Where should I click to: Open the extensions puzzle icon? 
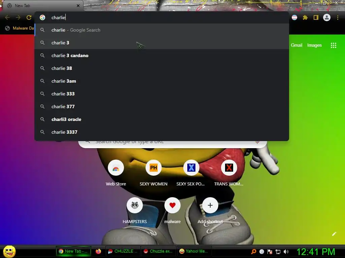click(305, 17)
